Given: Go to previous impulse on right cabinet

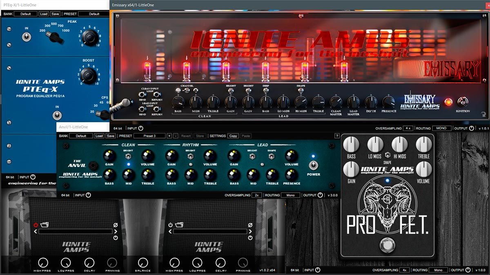Looking at the screenshot, I should tap(170, 231).
